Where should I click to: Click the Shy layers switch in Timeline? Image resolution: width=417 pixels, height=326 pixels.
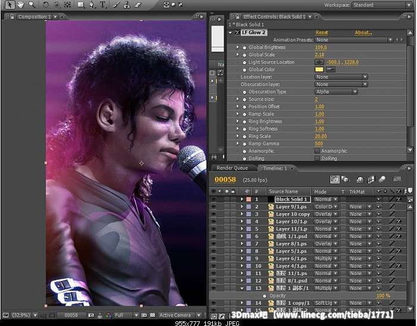point(360,180)
